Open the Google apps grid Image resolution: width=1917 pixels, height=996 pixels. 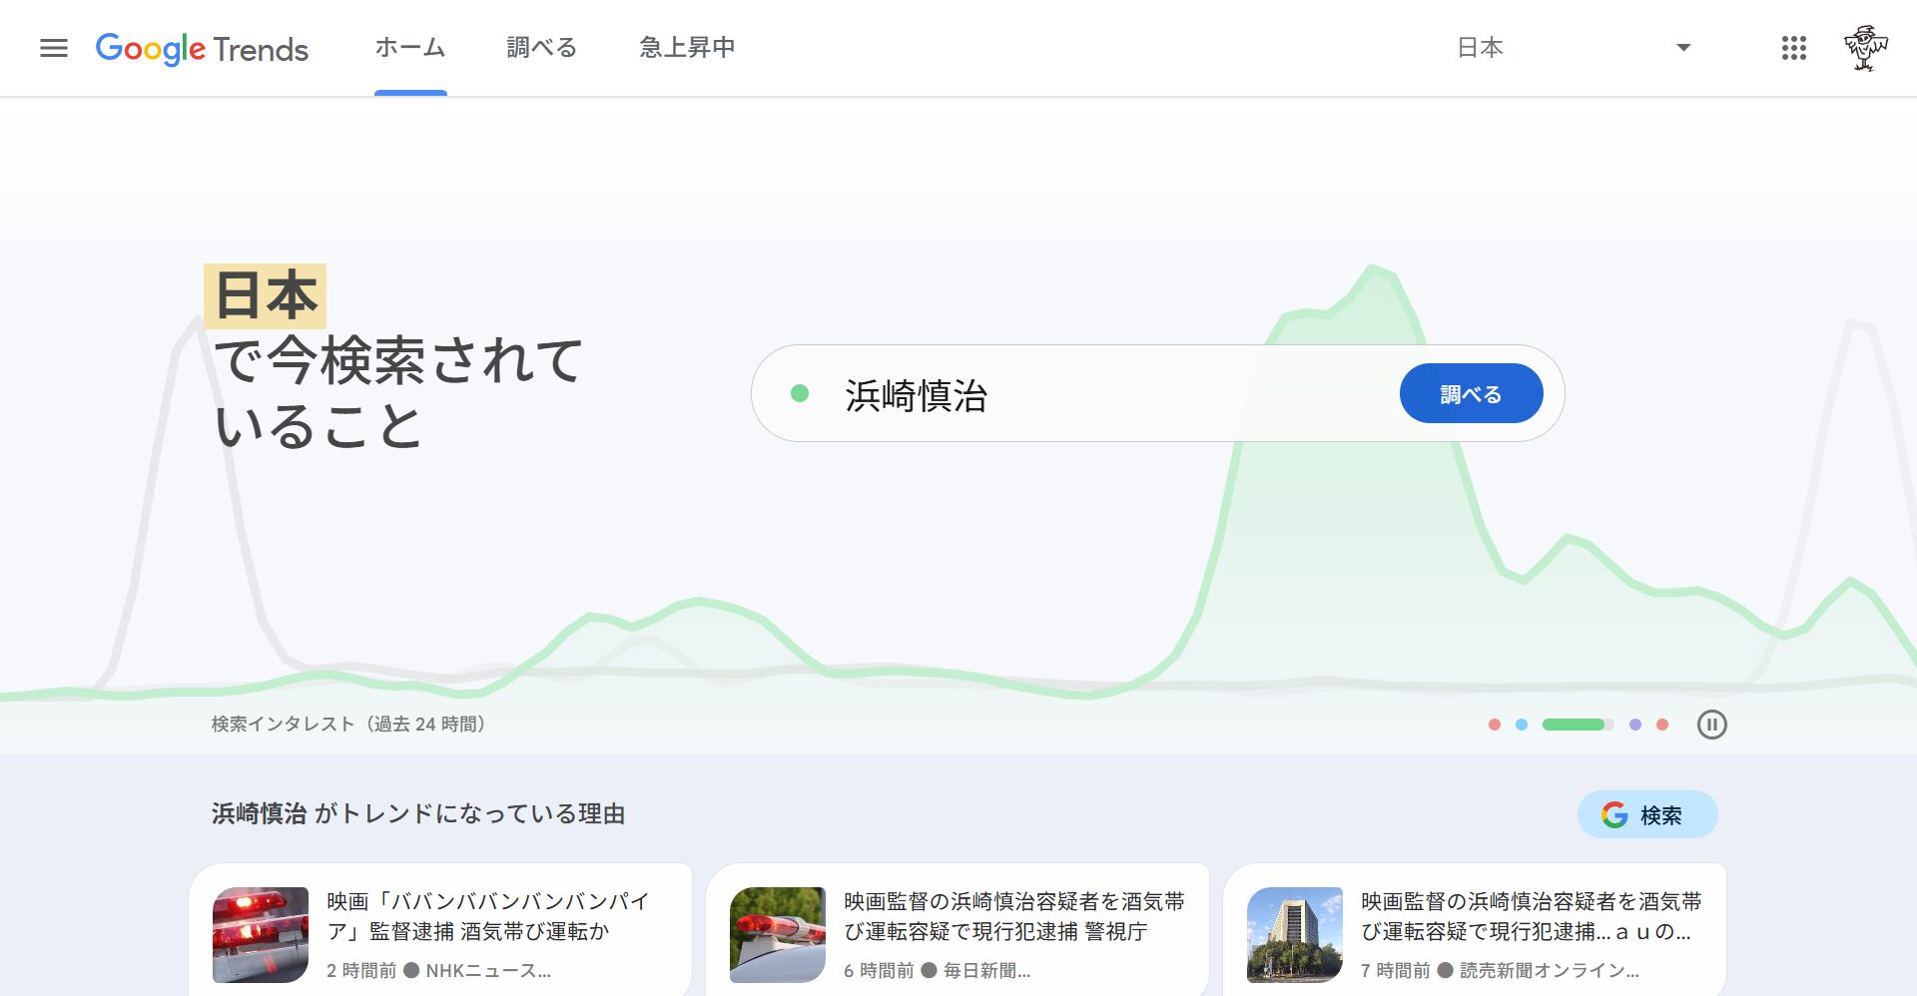1794,48
